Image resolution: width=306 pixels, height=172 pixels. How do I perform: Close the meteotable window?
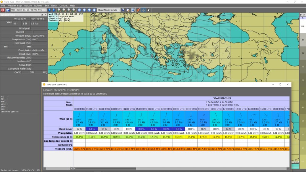click(x=288, y=84)
